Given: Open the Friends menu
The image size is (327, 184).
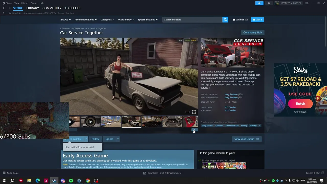Looking at the screenshot, I should [x=25, y=3].
